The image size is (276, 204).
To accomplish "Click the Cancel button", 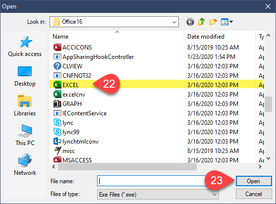I will pyautogui.click(x=254, y=194).
